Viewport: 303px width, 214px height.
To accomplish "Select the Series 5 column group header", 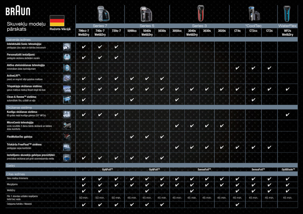I will pos(147,26).
